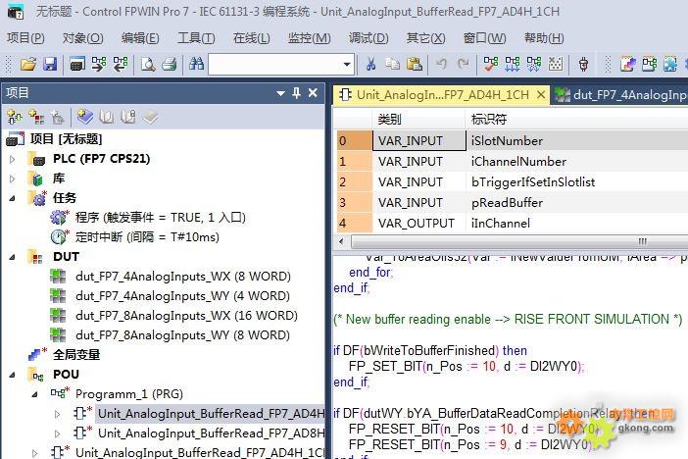Click the download program to PLC icon
The image size is (688, 459).
pyautogui.click(x=99, y=65)
